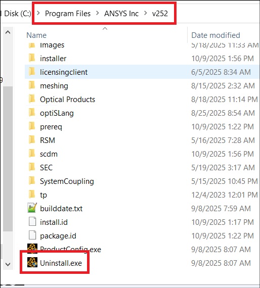260x288 pixels.
Task: Click the date 8/18/2025 11:14 PM
Action: (225, 100)
